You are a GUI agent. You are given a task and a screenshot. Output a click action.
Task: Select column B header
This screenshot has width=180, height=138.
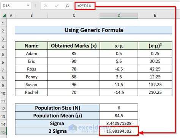tap(32, 16)
